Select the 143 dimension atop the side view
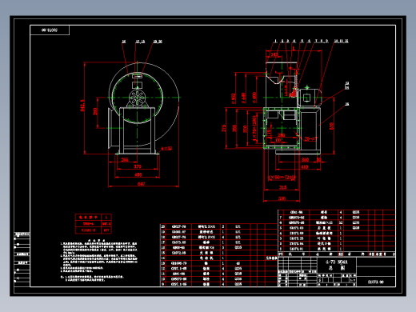This screenshot has width=416, height=312. (274, 54)
